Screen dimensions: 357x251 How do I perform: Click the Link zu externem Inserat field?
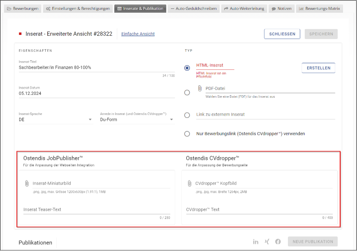coord(266,114)
